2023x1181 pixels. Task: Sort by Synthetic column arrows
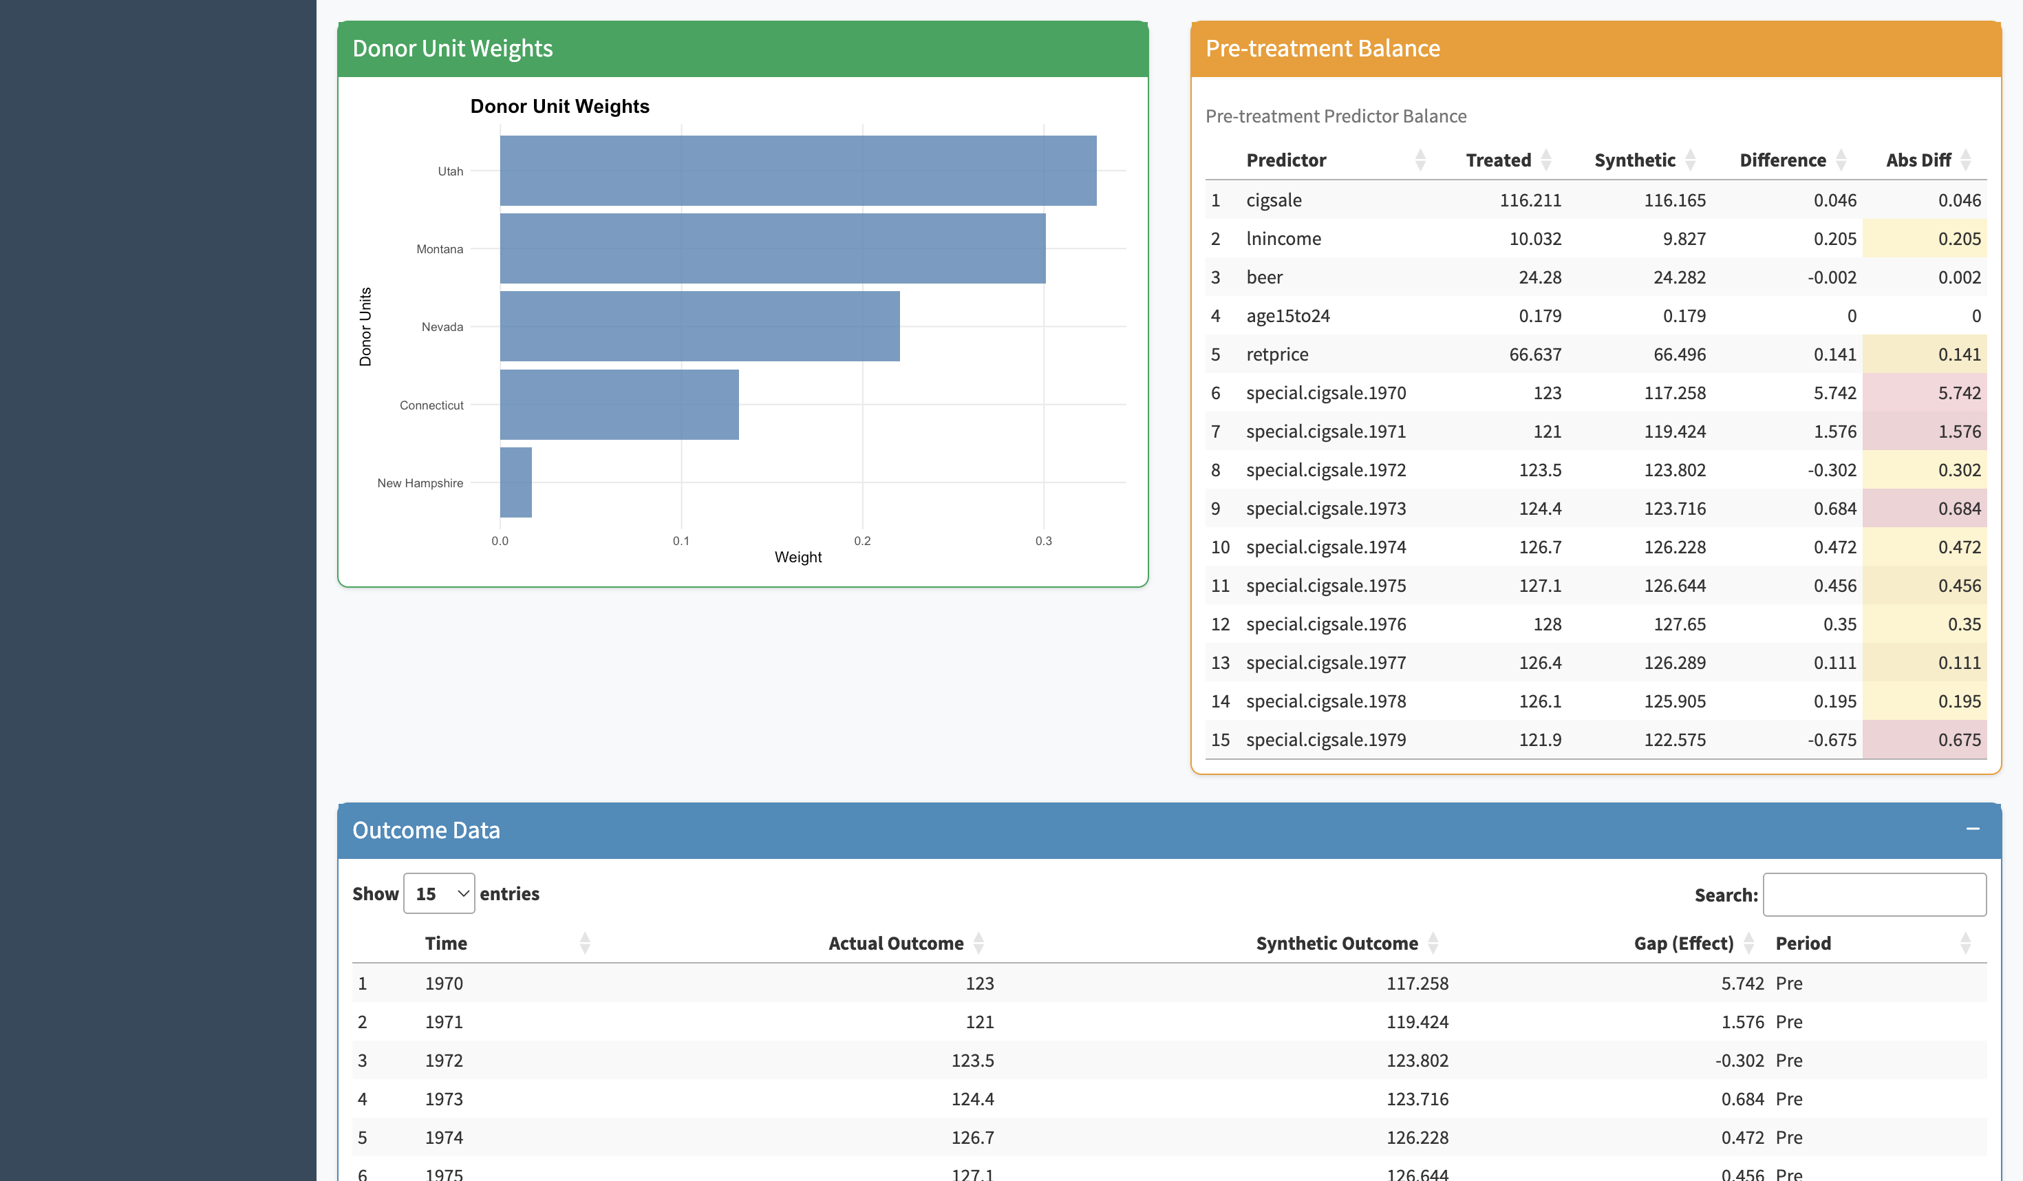coord(1690,160)
